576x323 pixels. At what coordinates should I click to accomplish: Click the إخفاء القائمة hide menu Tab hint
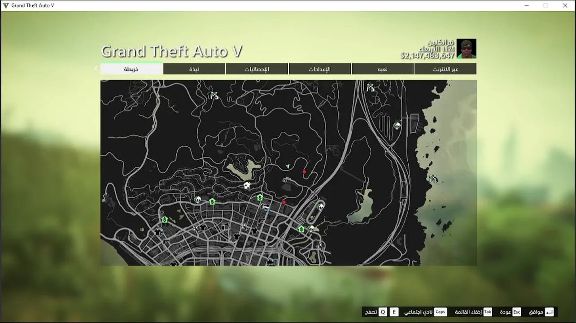pyautogui.click(x=473, y=312)
